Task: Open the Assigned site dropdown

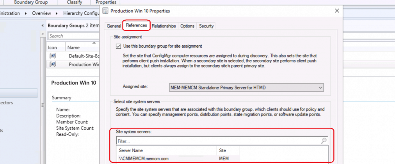Action: tap(320, 87)
